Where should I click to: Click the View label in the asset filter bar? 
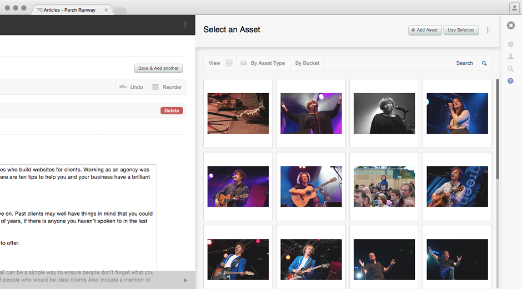point(214,63)
